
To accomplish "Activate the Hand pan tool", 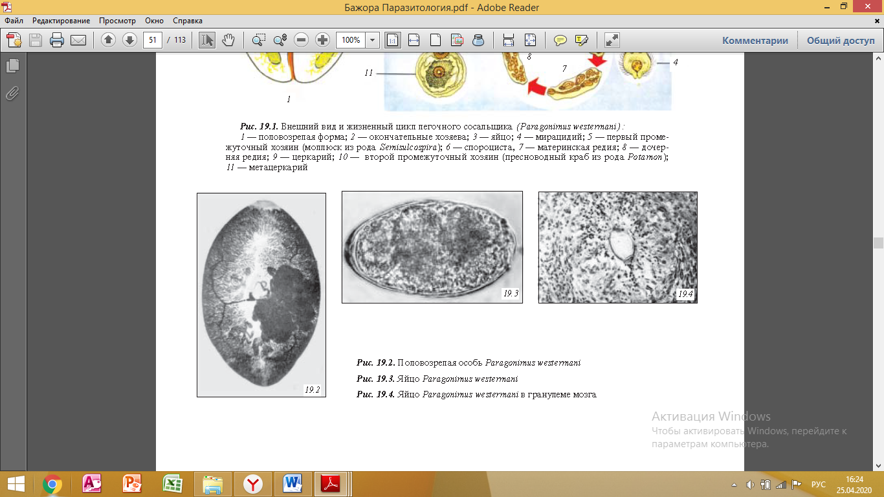I will point(228,40).
